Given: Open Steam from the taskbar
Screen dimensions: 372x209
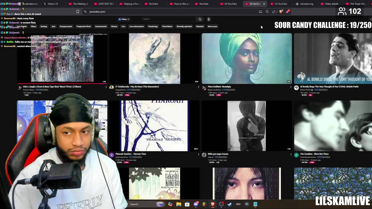Looking at the screenshot, I should pos(230,204).
